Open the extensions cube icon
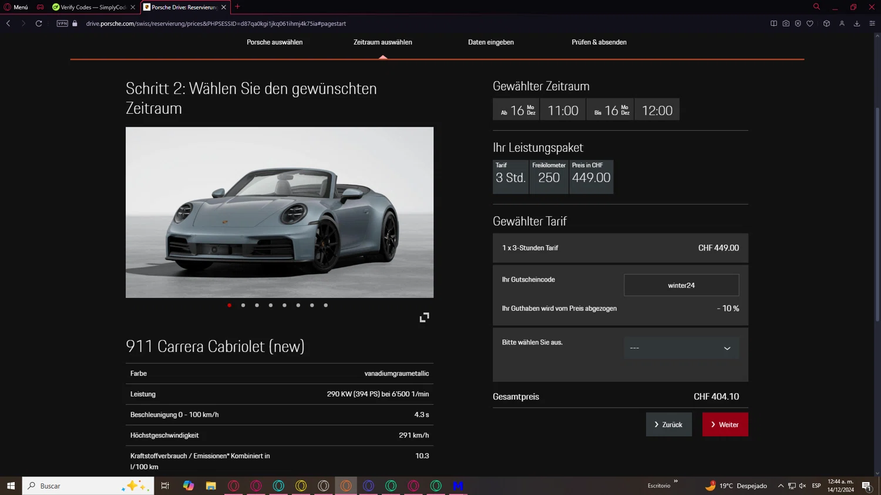This screenshot has height=495, width=881. point(826,23)
